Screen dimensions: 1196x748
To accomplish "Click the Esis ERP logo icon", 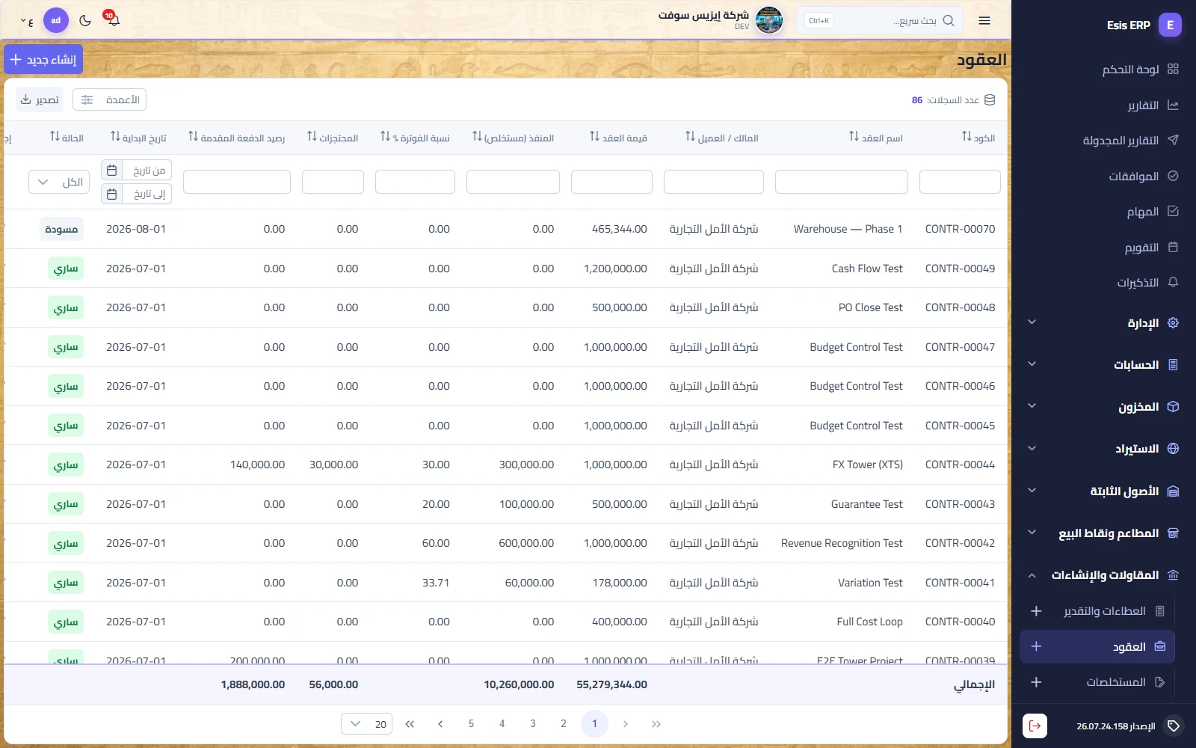I will 1171,25.
